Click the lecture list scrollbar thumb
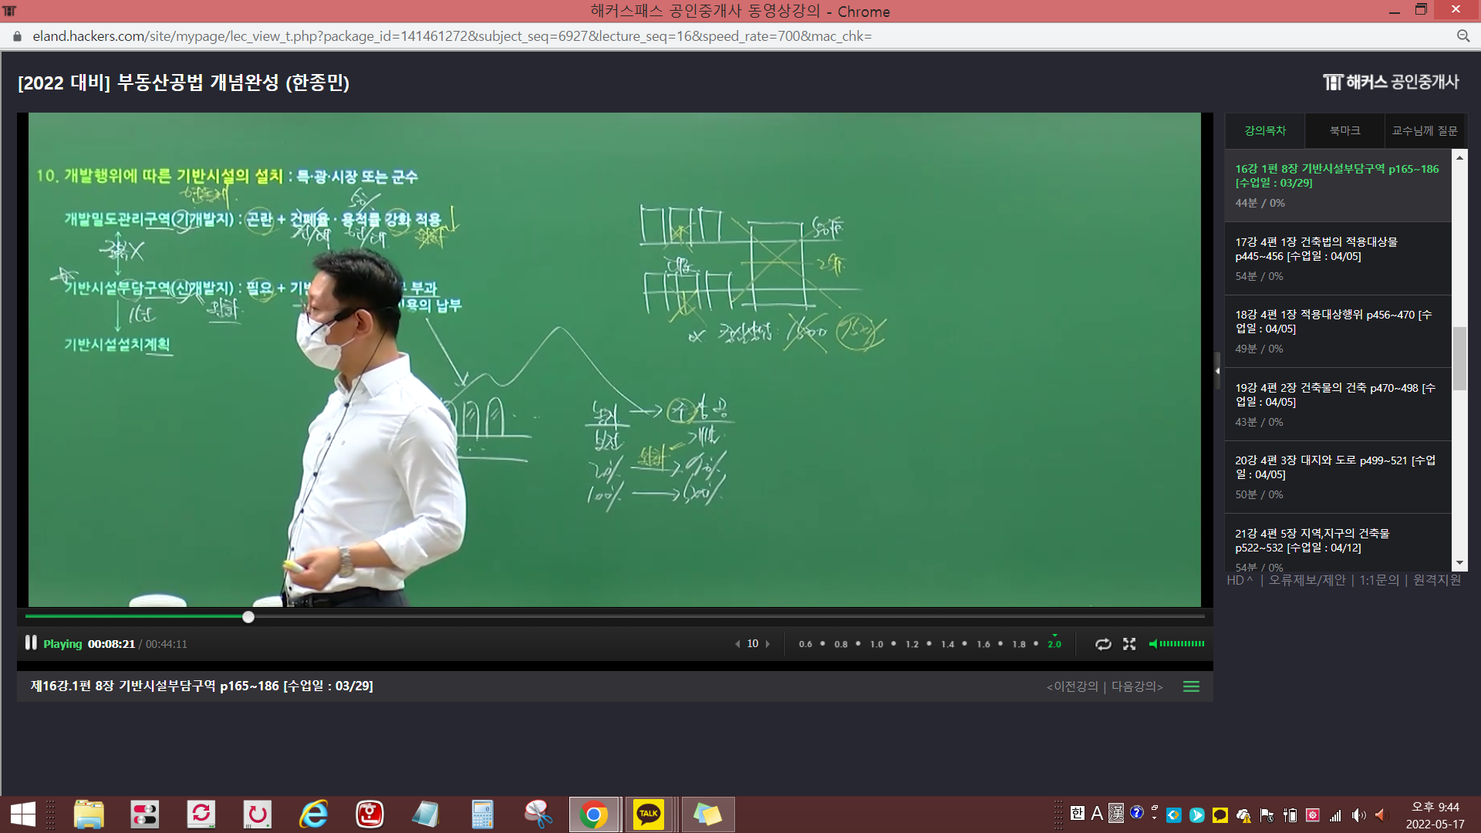 coord(1459,359)
